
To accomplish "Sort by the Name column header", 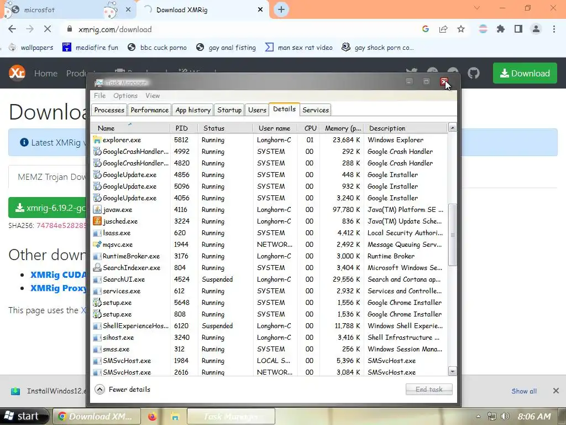I will coord(130,128).
